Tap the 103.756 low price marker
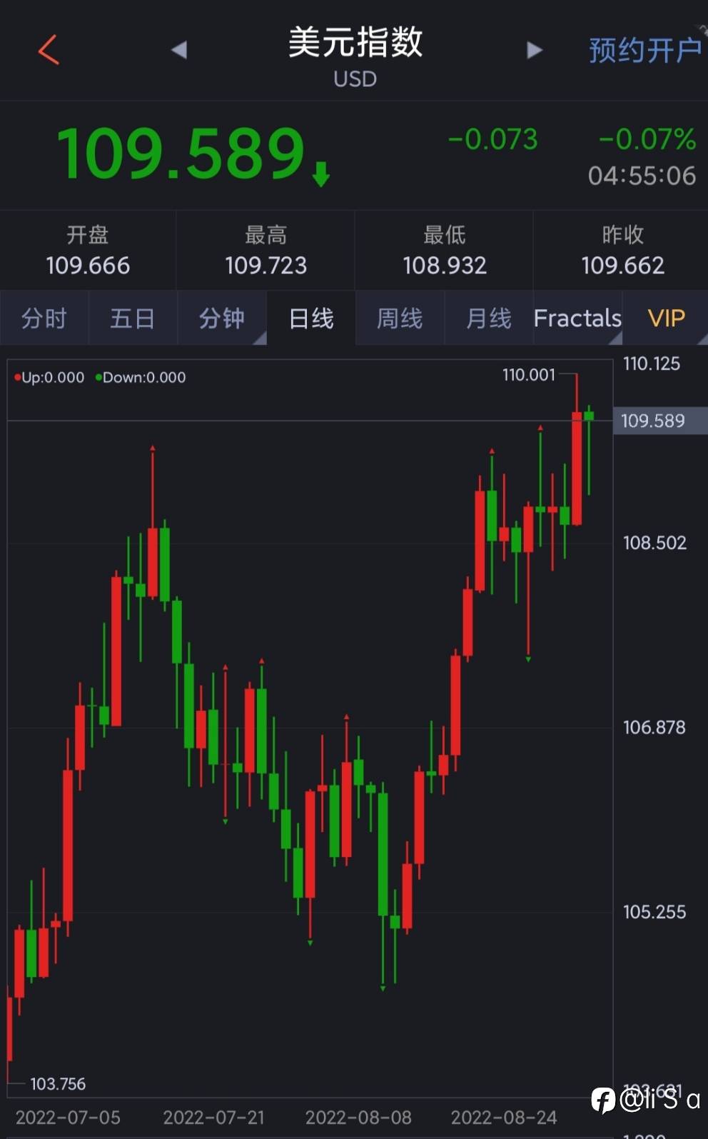708x1139 pixels. coord(58,1084)
